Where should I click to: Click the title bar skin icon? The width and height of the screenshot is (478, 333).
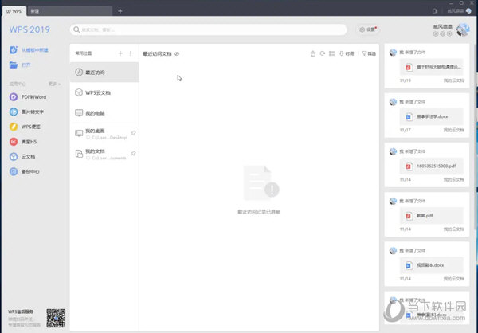tap(435, 11)
